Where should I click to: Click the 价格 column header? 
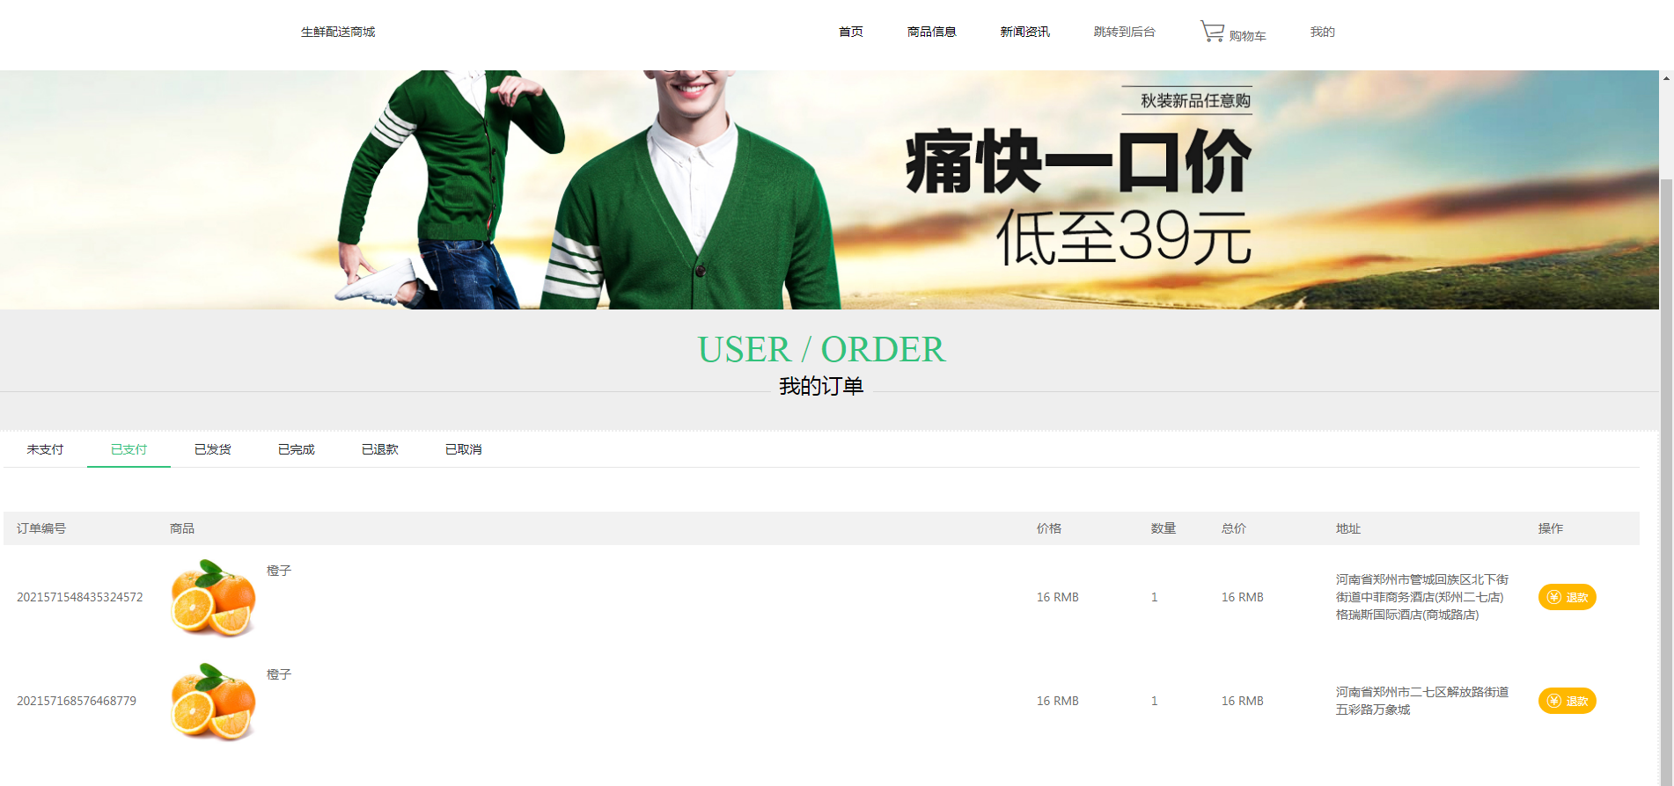(x=1049, y=528)
